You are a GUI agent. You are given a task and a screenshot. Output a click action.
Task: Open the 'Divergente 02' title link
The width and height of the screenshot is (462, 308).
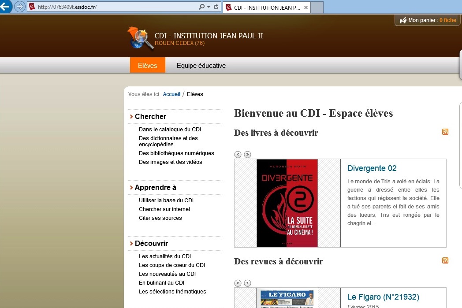point(372,168)
